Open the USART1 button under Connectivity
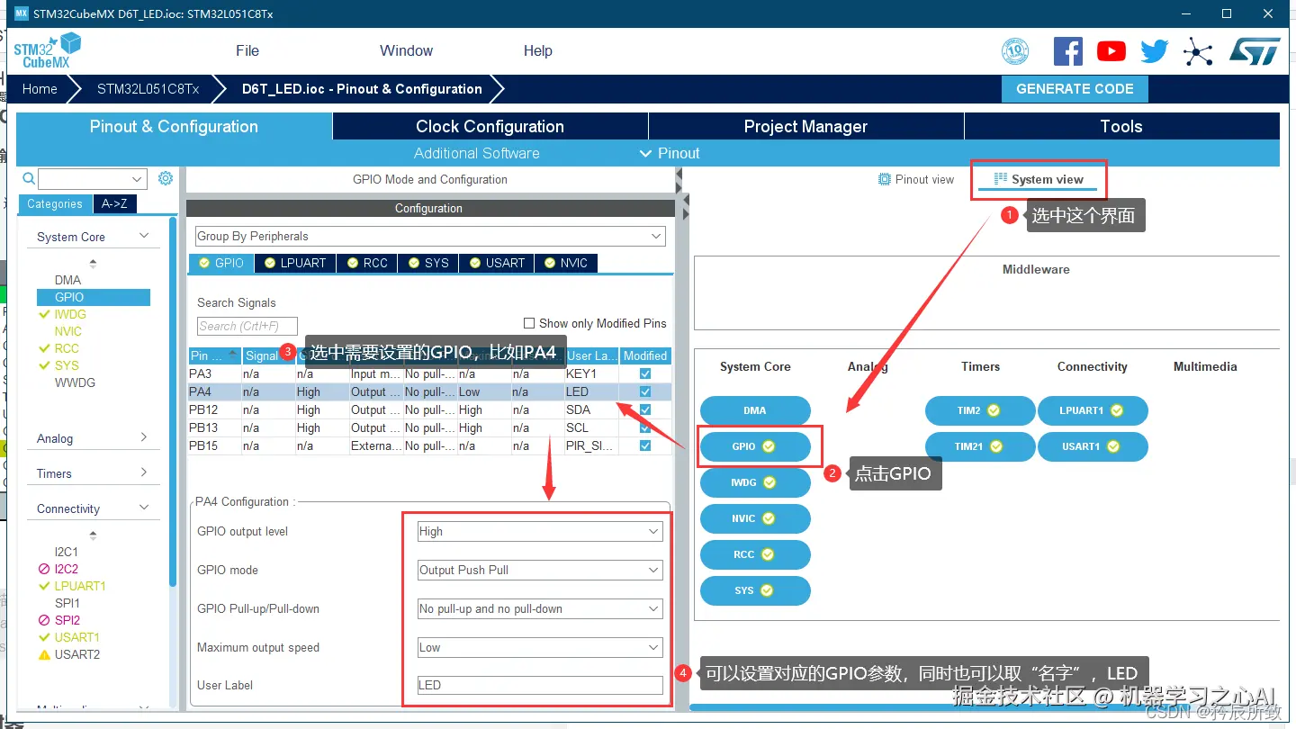Image resolution: width=1296 pixels, height=729 pixels. click(x=1093, y=446)
